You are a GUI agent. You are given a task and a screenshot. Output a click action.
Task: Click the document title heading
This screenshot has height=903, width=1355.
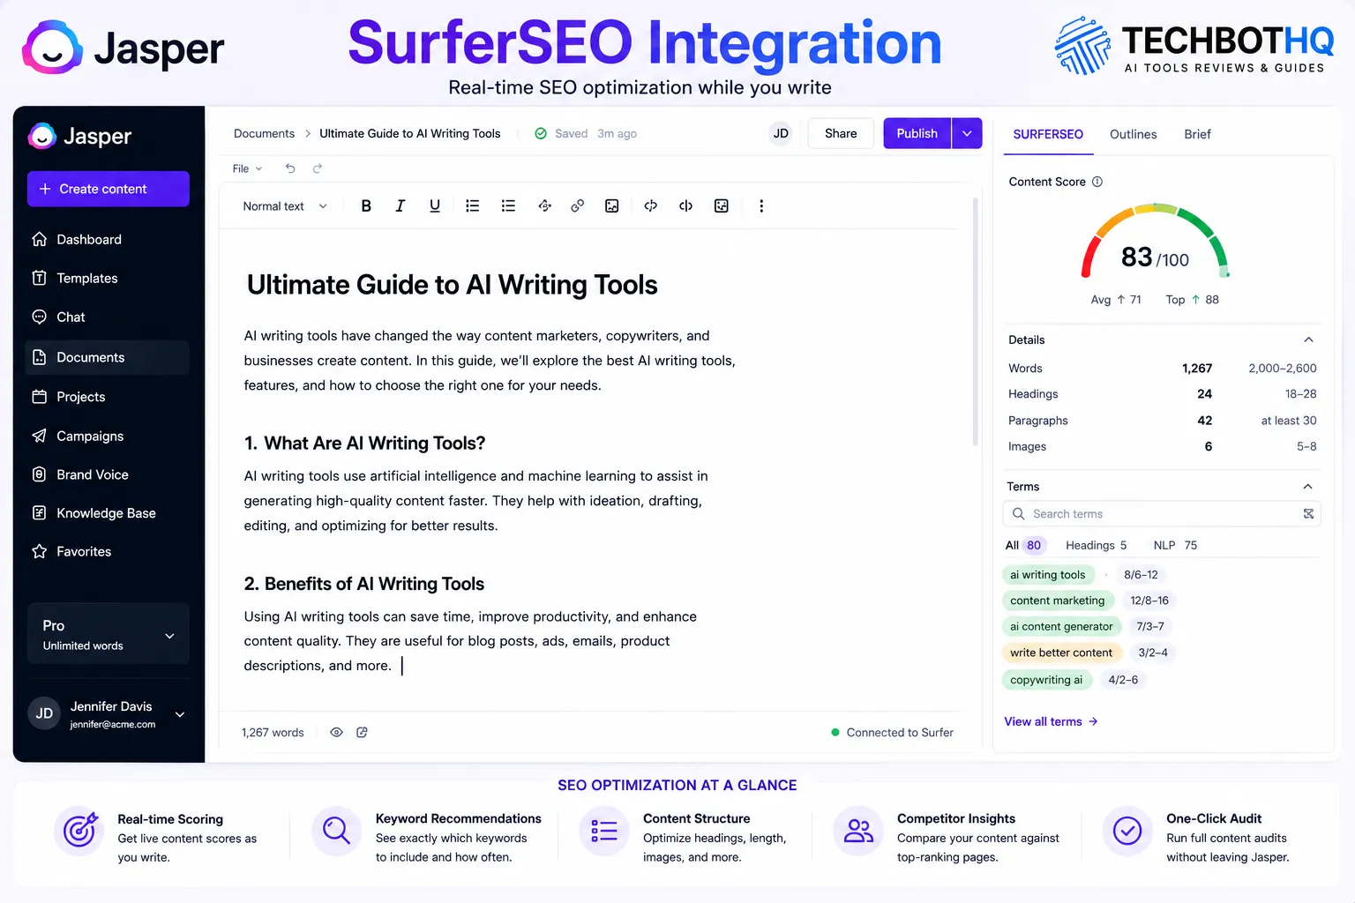[452, 285]
